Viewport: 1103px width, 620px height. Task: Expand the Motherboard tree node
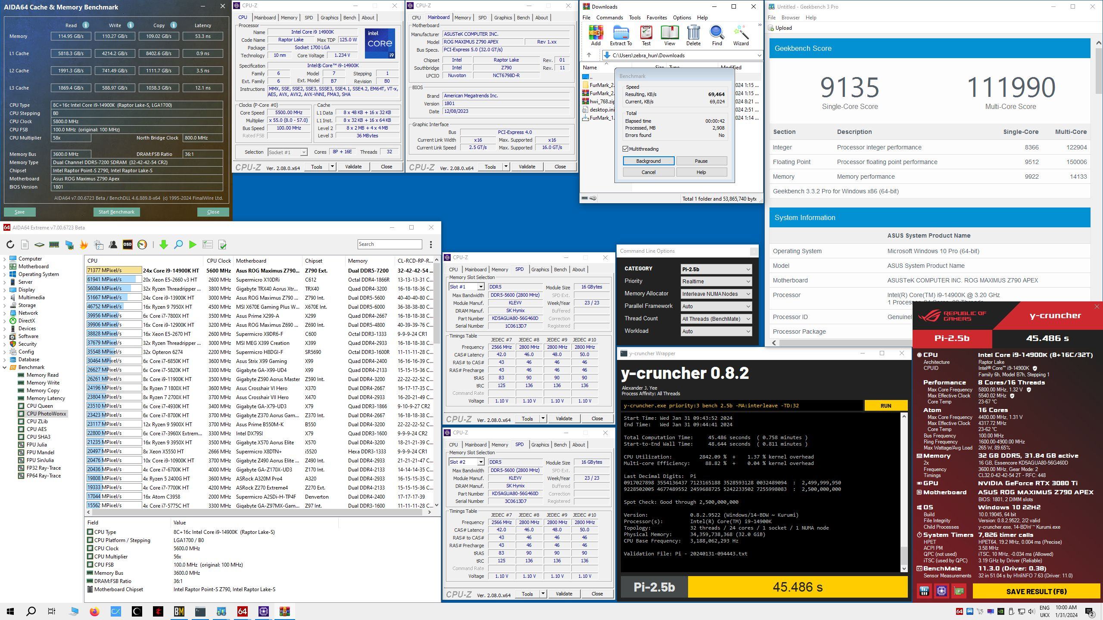(x=5, y=267)
